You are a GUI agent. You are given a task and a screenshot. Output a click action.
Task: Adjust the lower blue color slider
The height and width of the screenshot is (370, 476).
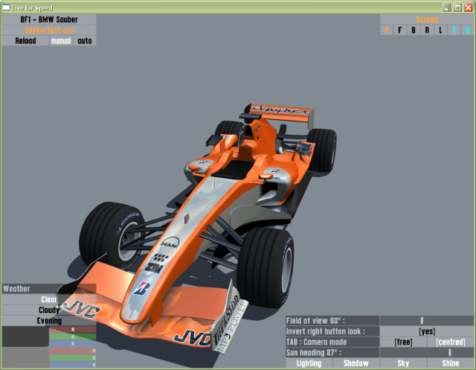[x=73, y=365]
